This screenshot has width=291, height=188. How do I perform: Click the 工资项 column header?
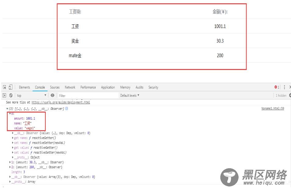tap(75, 12)
